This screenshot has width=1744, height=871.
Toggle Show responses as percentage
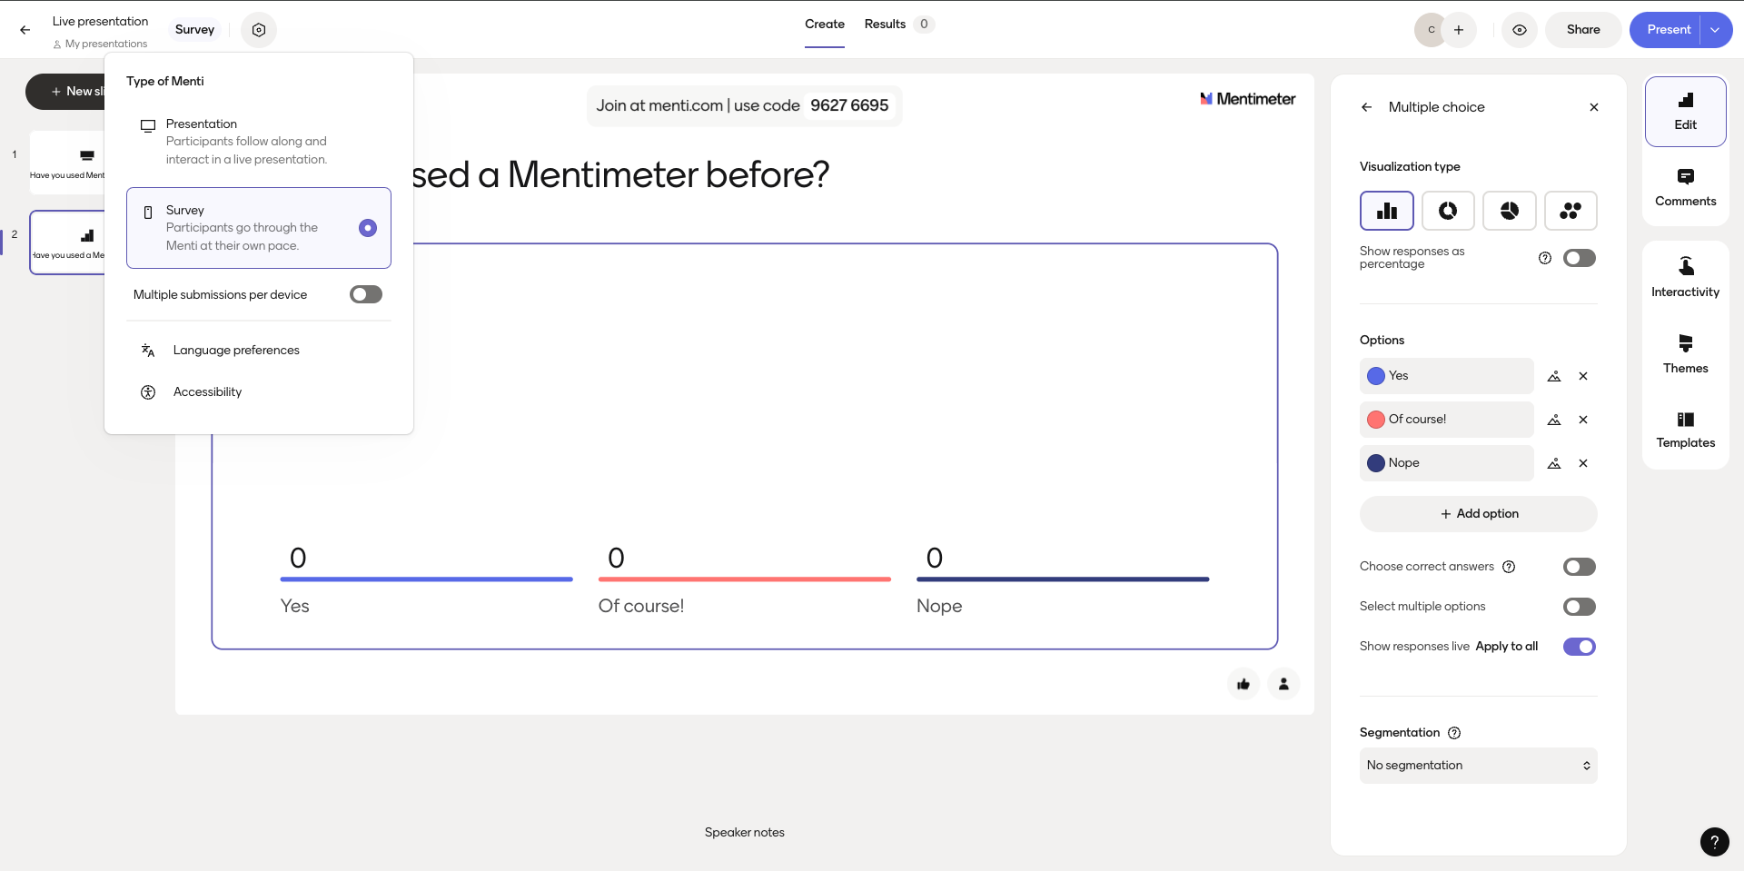tap(1580, 258)
